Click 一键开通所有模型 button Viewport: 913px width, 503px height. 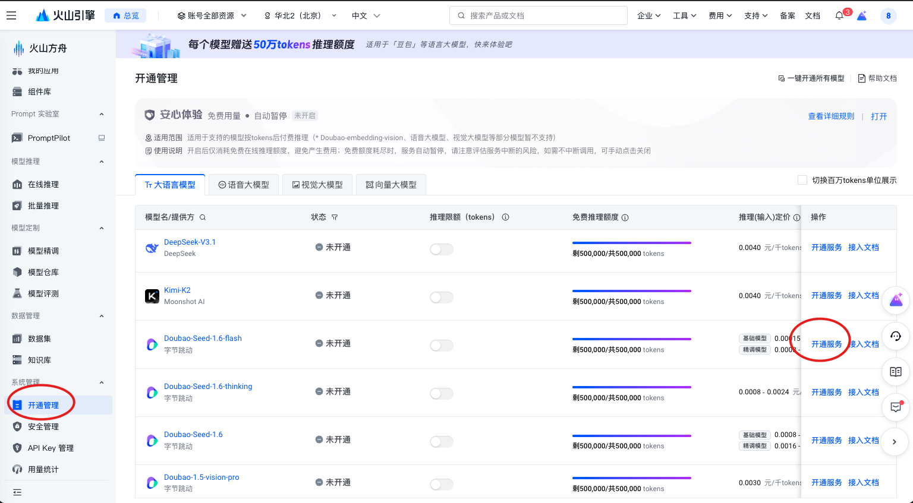click(x=811, y=78)
